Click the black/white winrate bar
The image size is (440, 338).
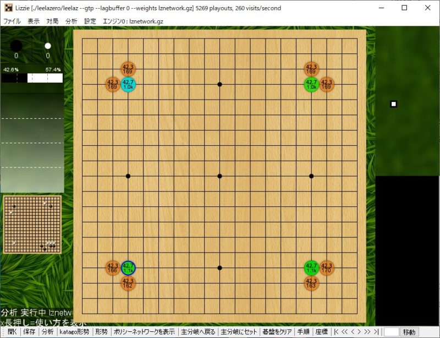(x=32, y=78)
